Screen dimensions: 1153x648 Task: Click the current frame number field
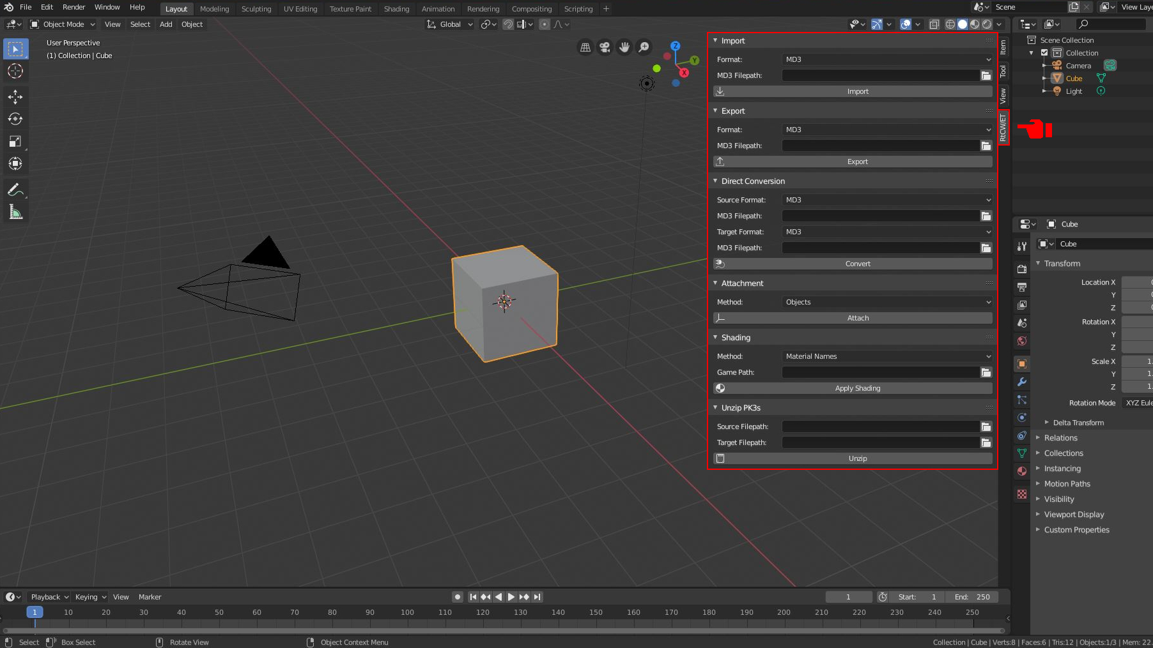(x=849, y=597)
